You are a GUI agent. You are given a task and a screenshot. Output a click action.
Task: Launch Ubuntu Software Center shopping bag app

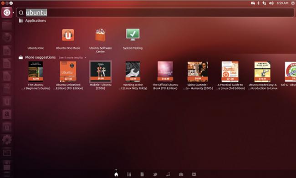(101, 35)
